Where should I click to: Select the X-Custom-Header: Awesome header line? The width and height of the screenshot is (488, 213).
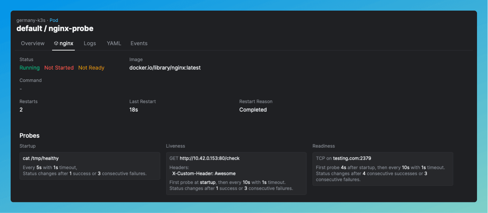pos(204,173)
